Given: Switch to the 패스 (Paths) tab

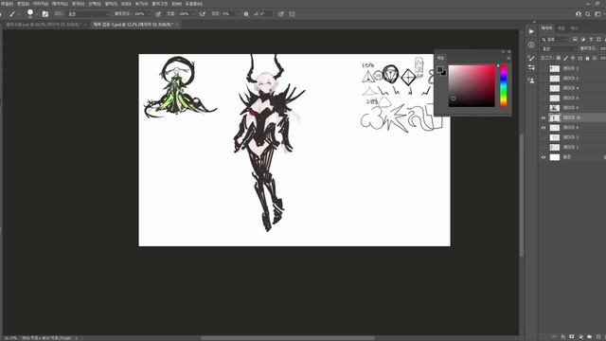Looking at the screenshot, I should click(x=574, y=28).
